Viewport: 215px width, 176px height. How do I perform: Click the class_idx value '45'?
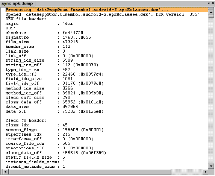click(x=65, y=125)
